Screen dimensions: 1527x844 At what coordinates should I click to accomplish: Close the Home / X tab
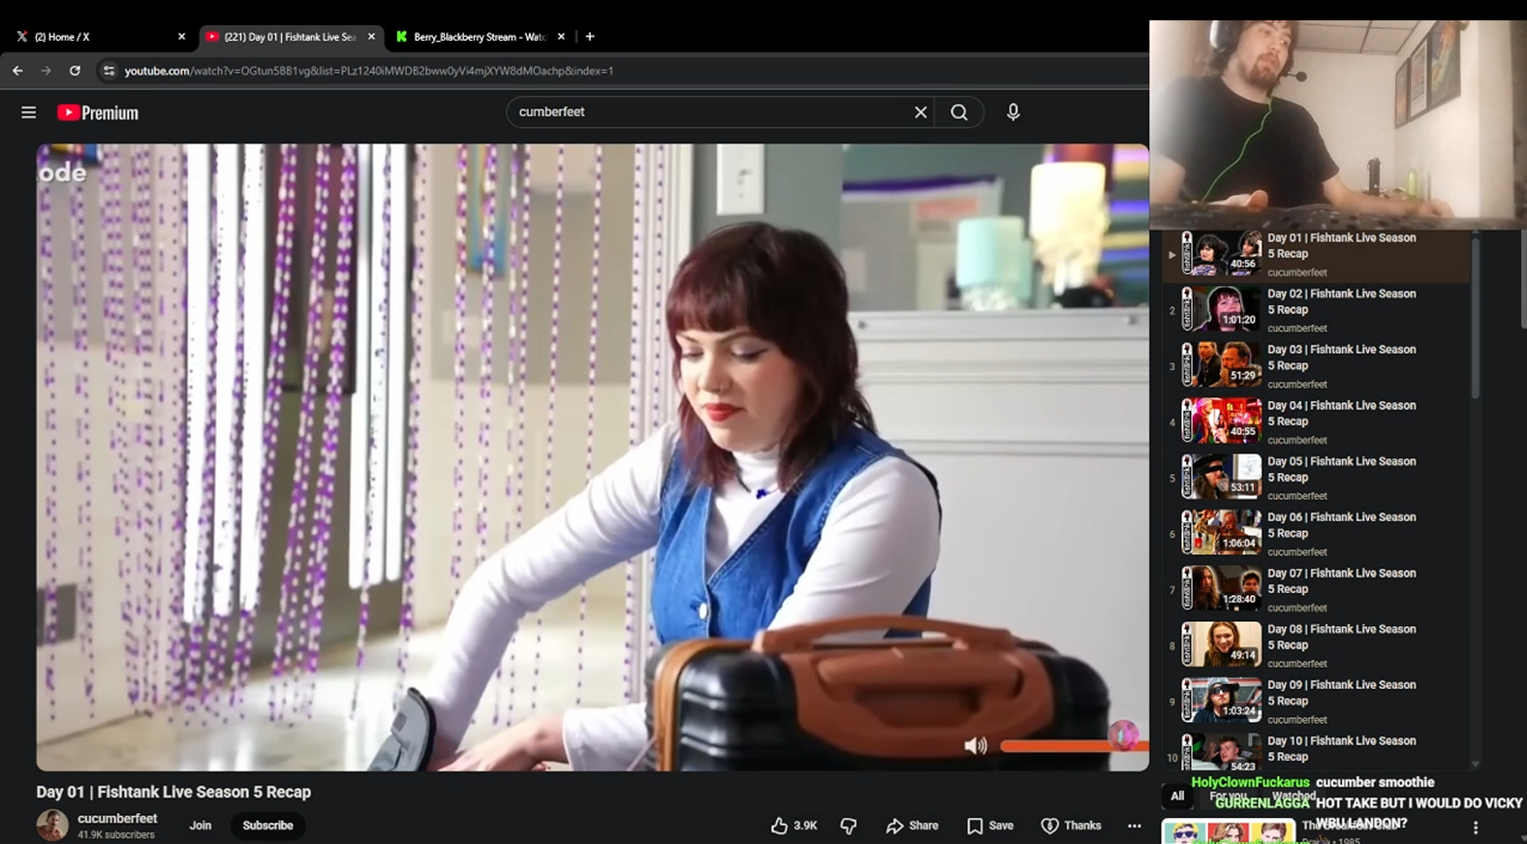click(x=181, y=37)
